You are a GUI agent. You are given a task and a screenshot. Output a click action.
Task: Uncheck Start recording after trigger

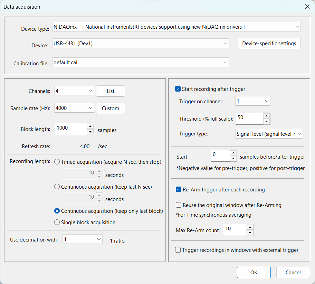(178, 89)
